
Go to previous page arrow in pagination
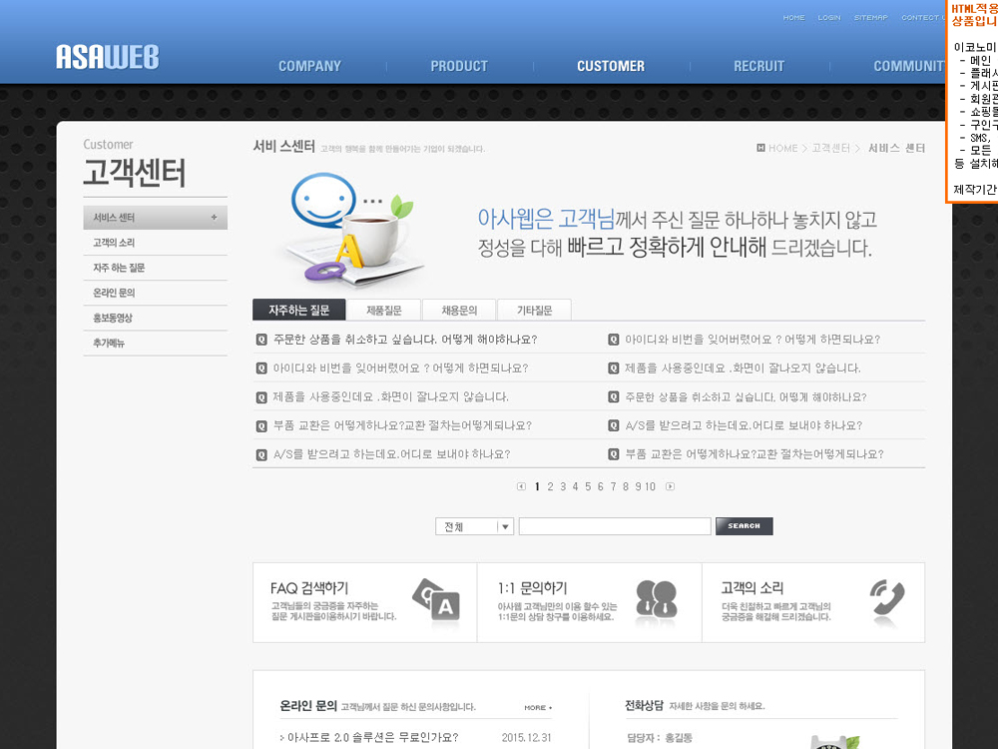[x=521, y=486]
